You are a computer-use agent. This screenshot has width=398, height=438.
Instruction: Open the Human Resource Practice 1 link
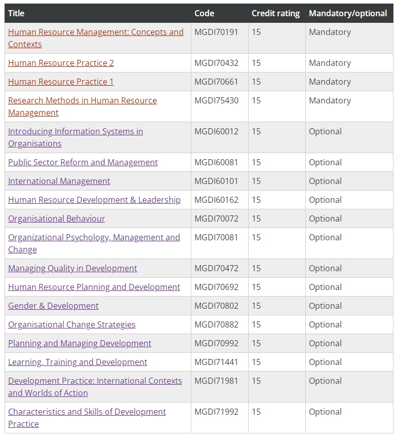coord(61,82)
